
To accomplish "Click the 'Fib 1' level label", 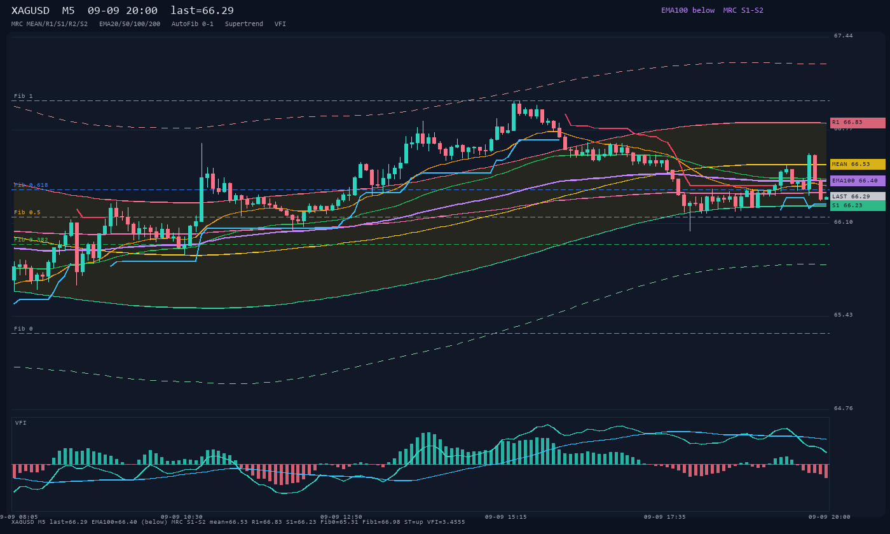I will pyautogui.click(x=24, y=96).
